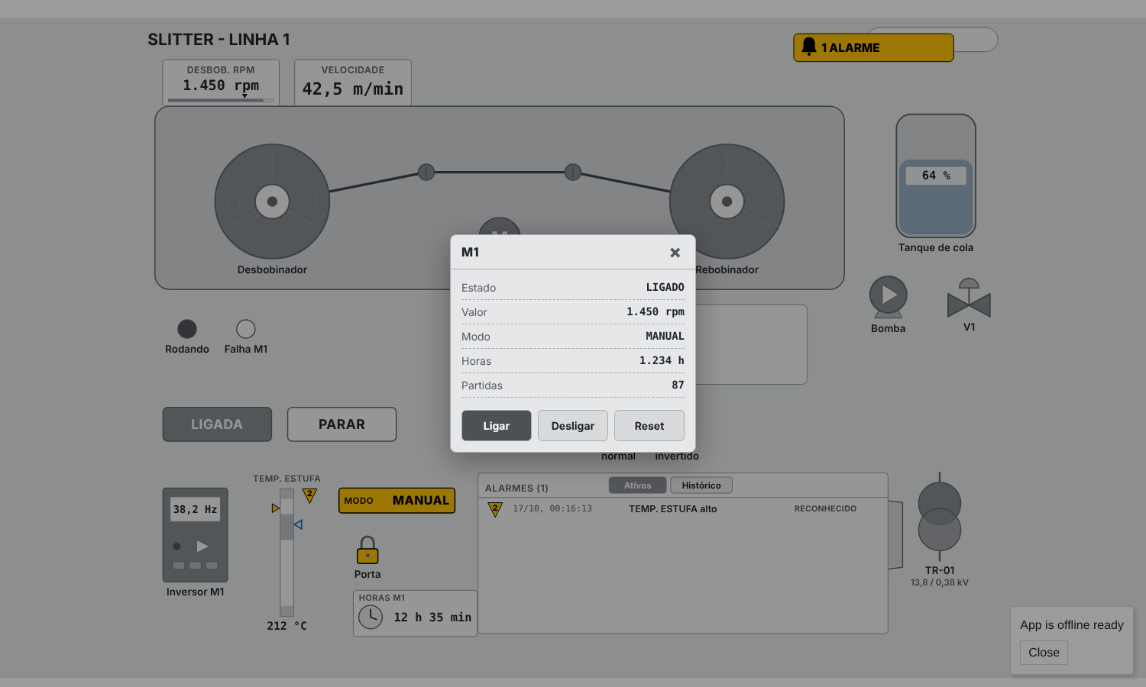This screenshot has height=687, width=1146.
Task: Click the play arrow on Inversor M1
Action: (202, 546)
